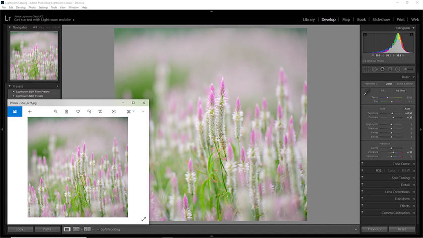Click the Lr logo identity plate
The width and height of the screenshot is (423, 238).
(7, 18)
